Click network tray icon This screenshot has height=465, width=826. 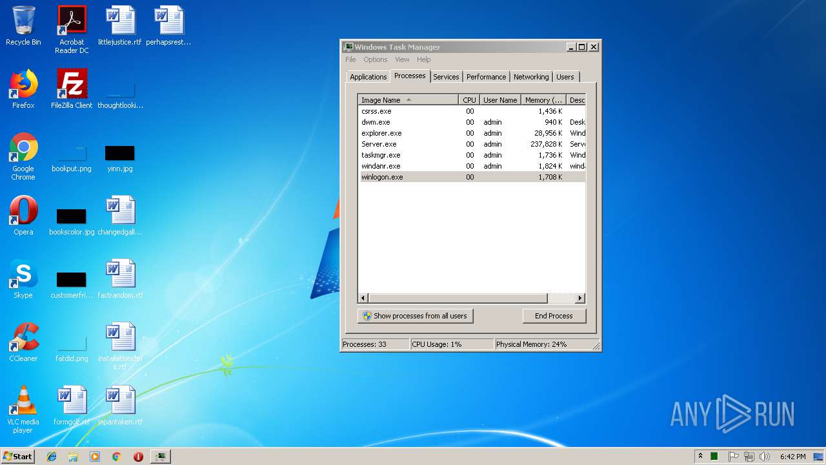point(749,457)
